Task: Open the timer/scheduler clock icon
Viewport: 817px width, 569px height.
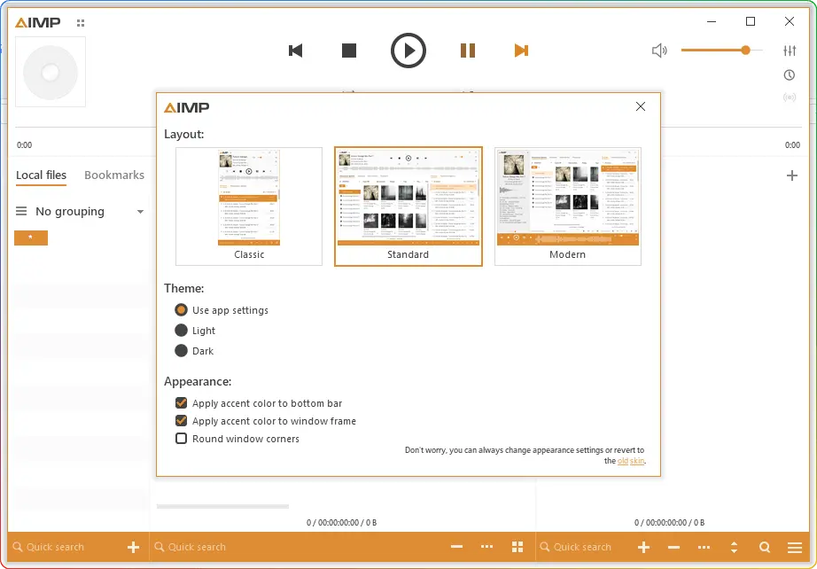Action: pos(790,75)
